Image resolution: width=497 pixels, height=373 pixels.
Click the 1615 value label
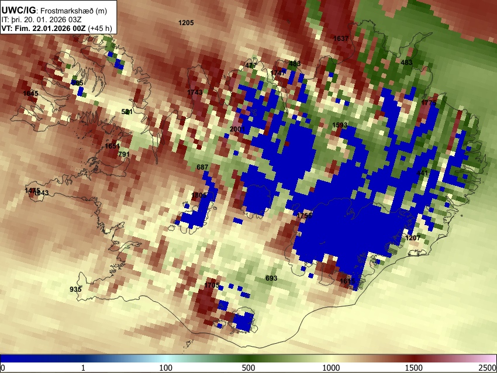347,281
